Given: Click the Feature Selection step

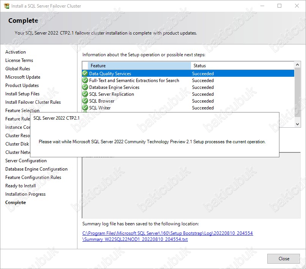Looking at the screenshot, I should (x=22, y=111).
